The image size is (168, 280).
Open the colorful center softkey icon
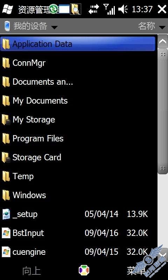click(84, 270)
